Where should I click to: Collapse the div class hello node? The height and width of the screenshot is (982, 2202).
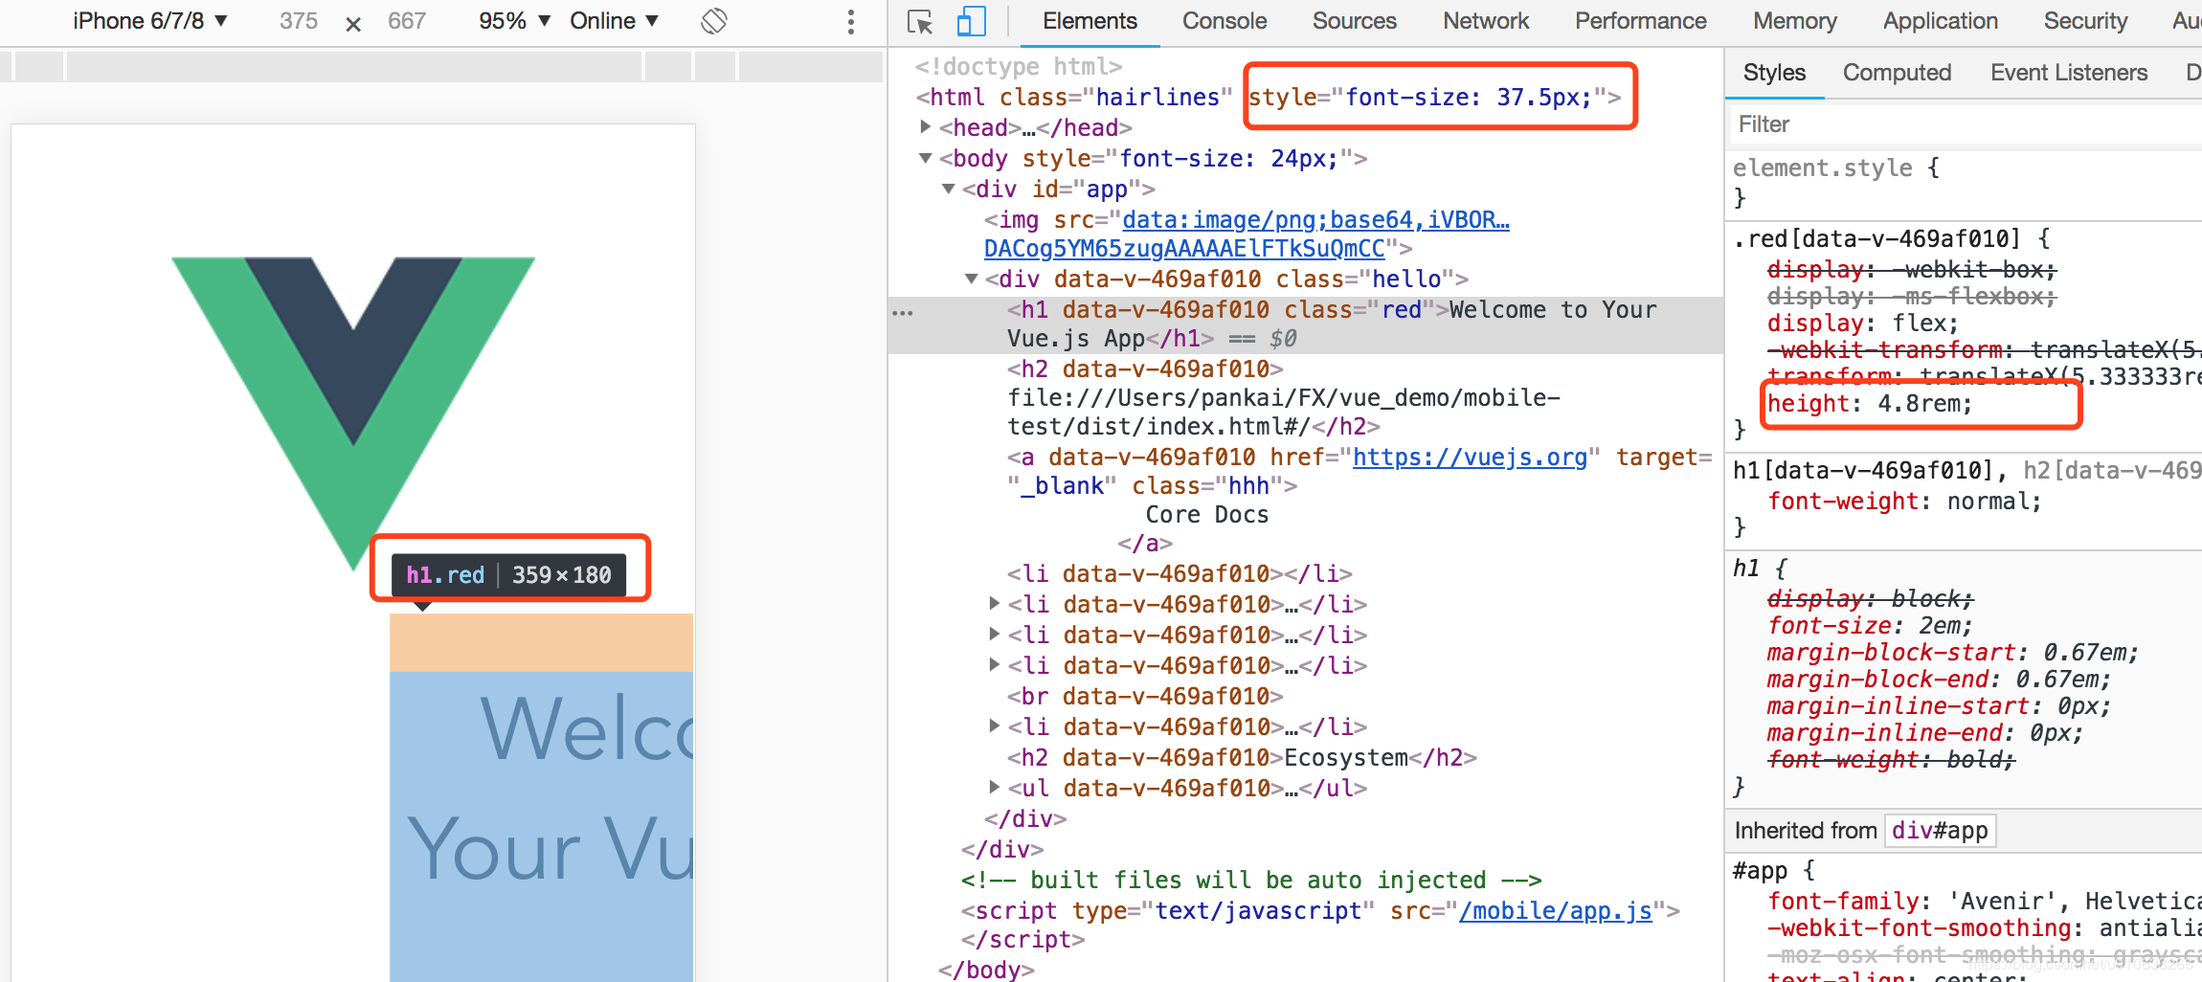click(x=972, y=279)
